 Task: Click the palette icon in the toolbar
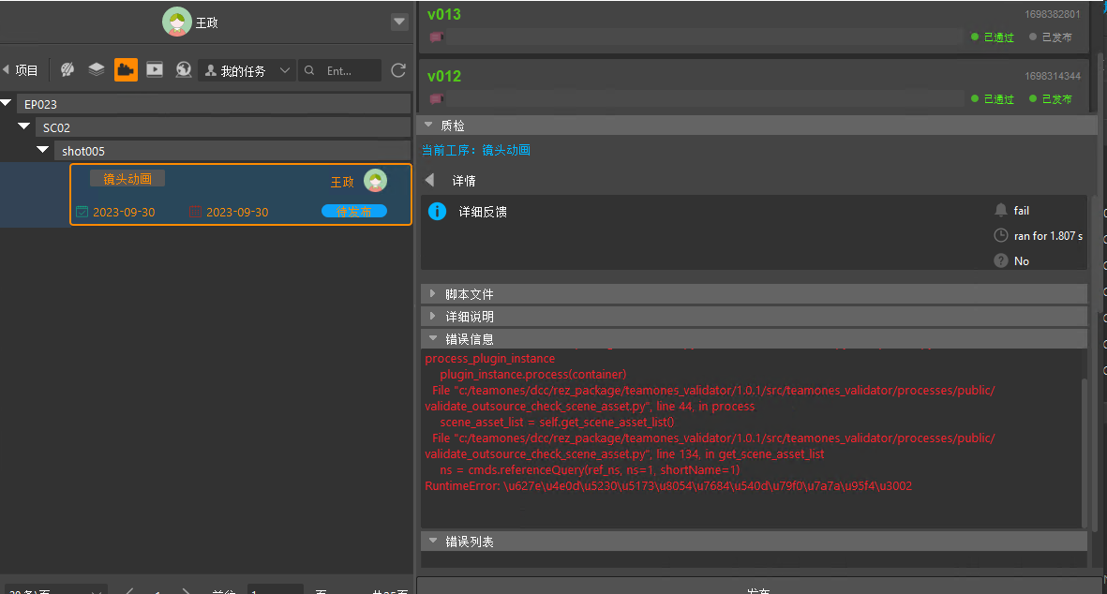pos(67,70)
